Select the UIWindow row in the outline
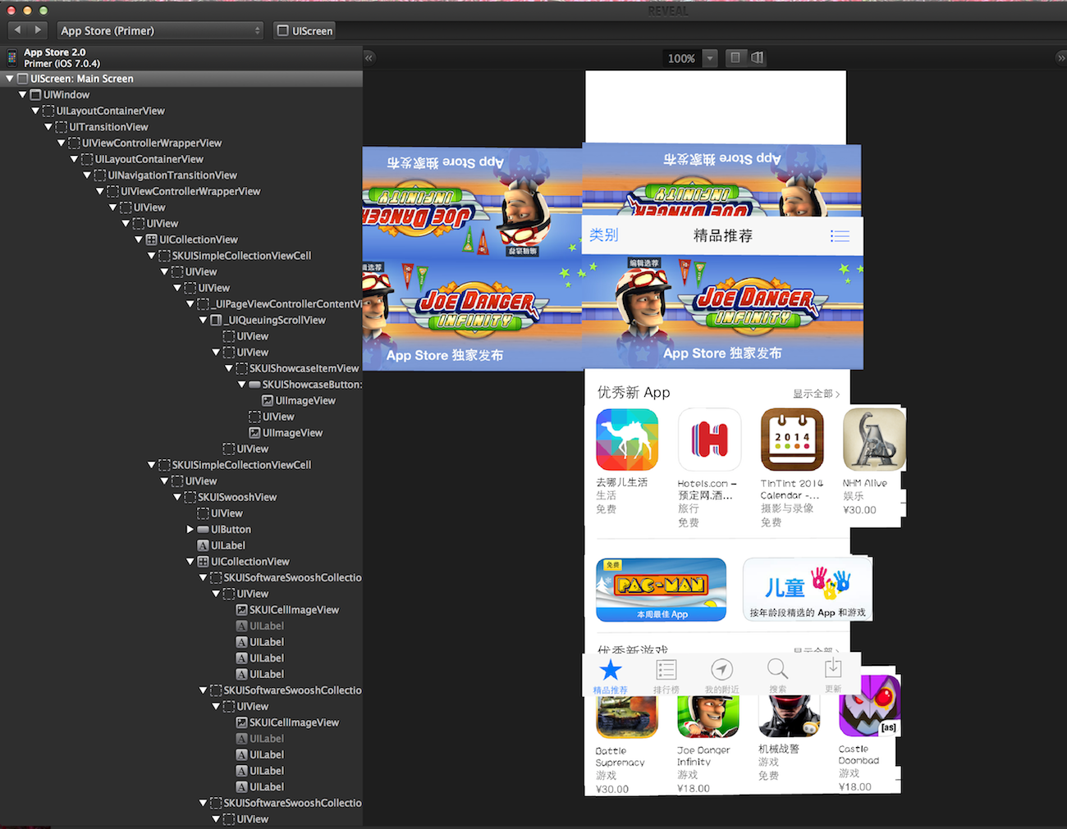Image resolution: width=1067 pixels, height=829 pixels. [x=181, y=95]
